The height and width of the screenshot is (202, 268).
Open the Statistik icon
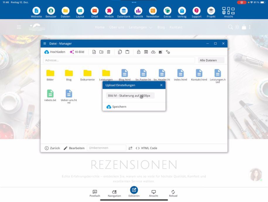coord(138,12)
